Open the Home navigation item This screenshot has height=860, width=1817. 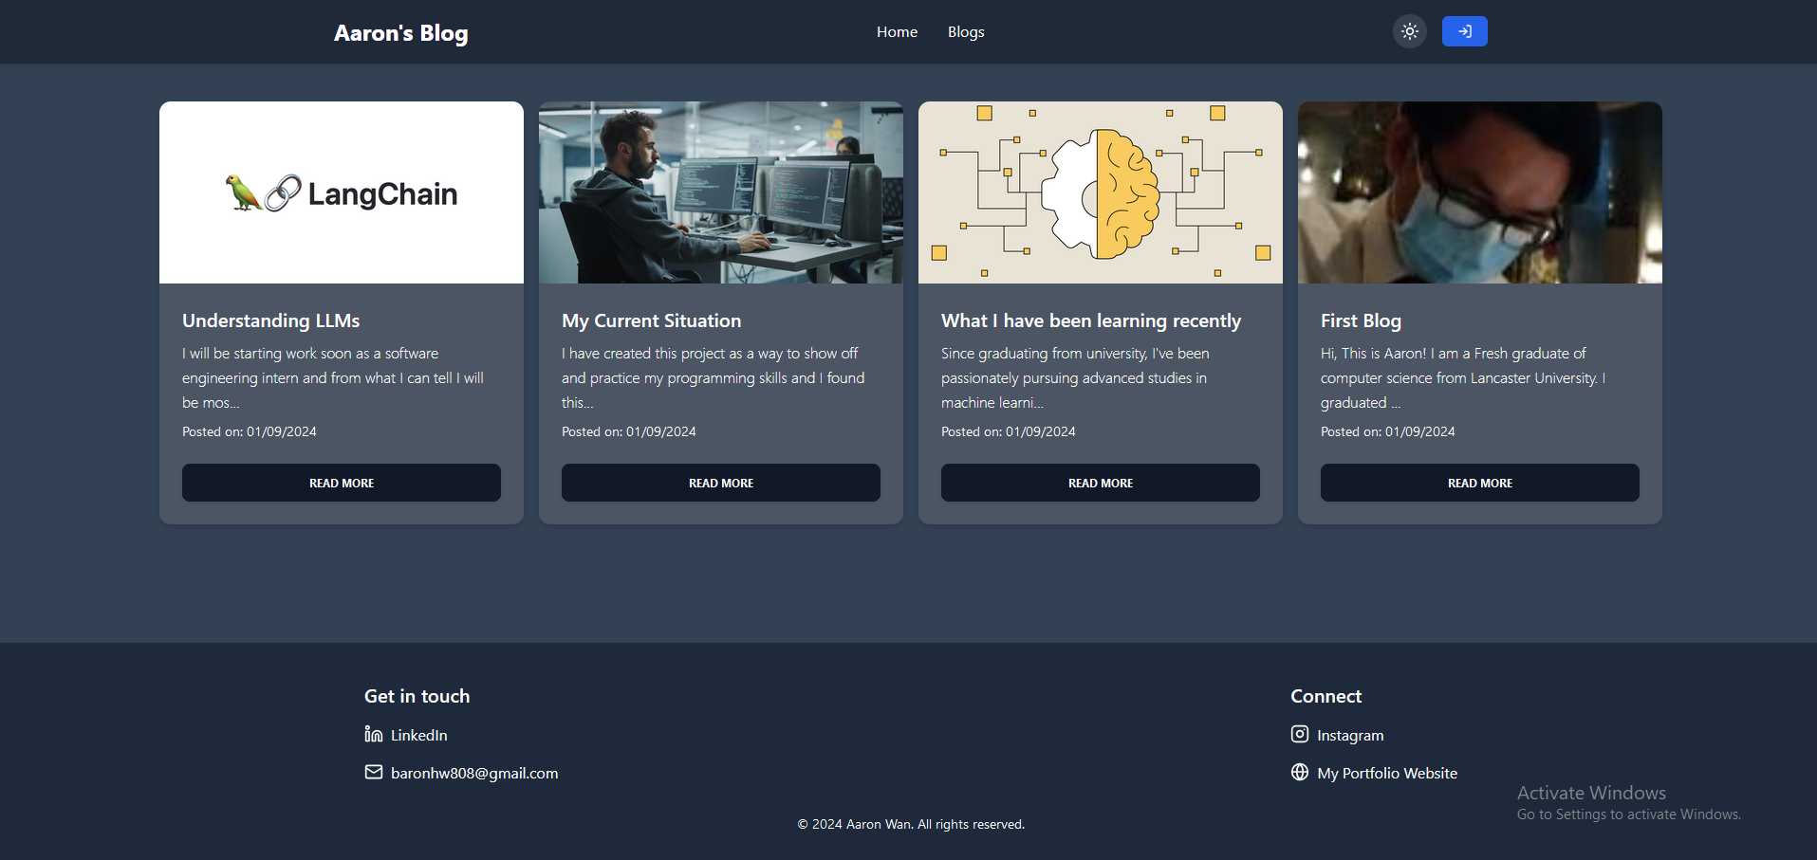pyautogui.click(x=897, y=32)
